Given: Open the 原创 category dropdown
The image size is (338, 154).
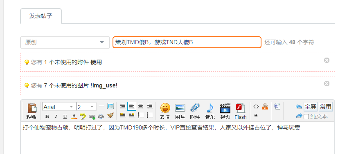Looking at the screenshot, I should coord(65,42).
